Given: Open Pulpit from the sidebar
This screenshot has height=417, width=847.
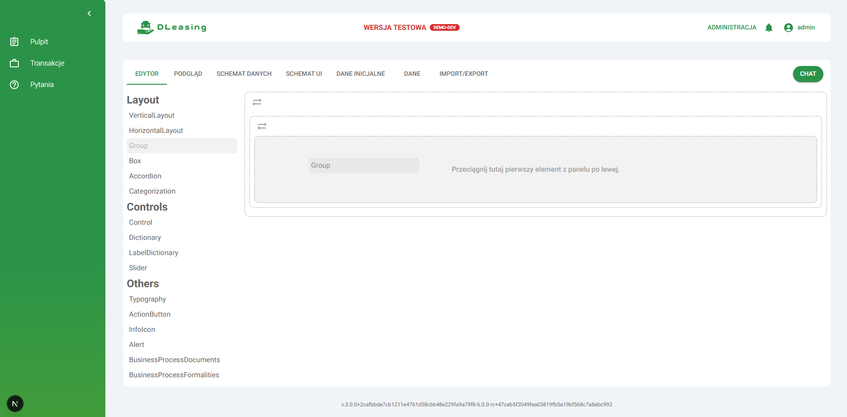Looking at the screenshot, I should click(x=39, y=41).
